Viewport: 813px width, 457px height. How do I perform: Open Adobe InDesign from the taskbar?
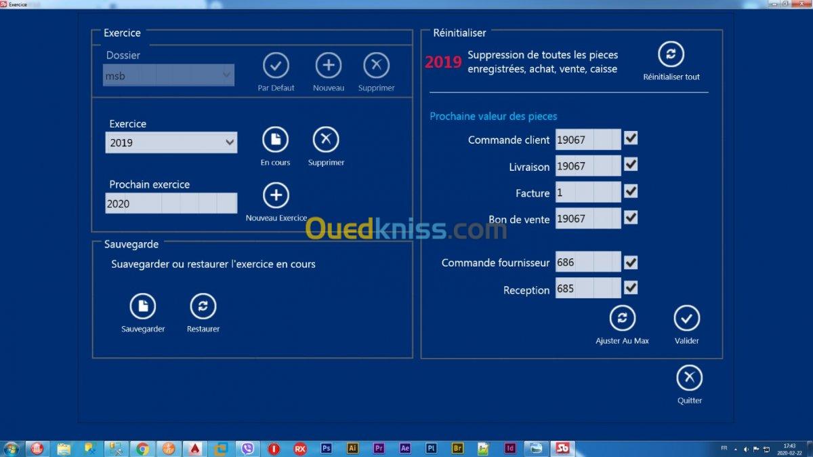click(x=510, y=449)
